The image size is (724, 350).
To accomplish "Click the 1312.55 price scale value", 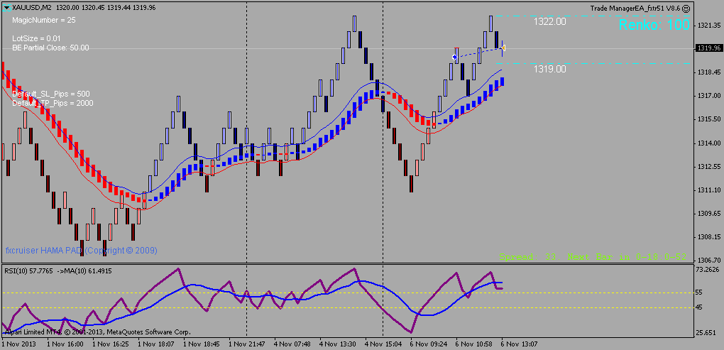I will tap(709, 165).
